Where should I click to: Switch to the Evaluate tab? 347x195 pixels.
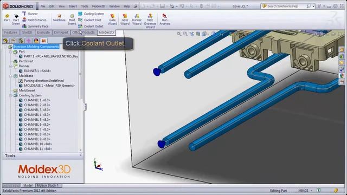point(43,32)
